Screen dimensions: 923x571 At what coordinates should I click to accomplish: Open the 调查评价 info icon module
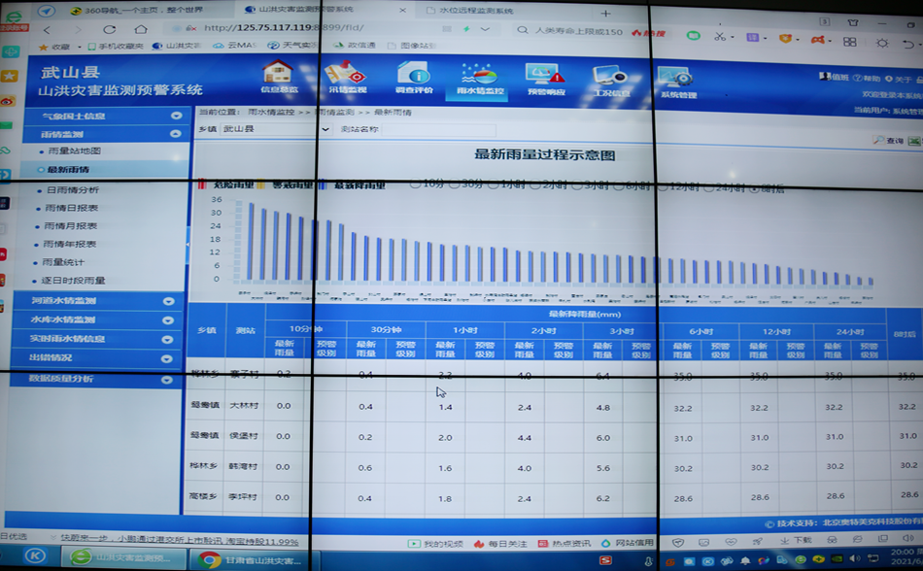(414, 78)
